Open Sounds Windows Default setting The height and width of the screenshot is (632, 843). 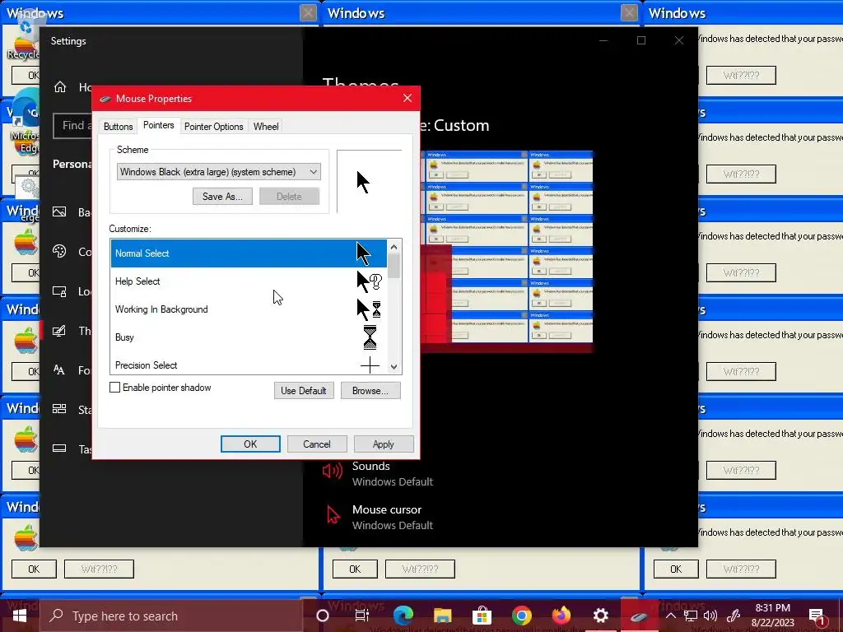[393, 473]
